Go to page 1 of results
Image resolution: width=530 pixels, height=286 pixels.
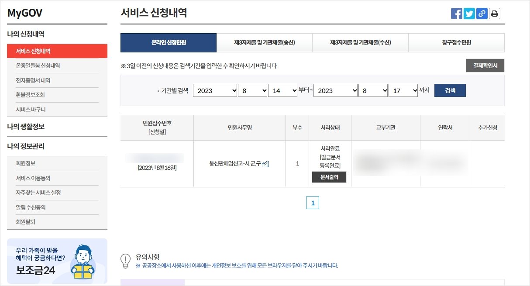pos(313,202)
